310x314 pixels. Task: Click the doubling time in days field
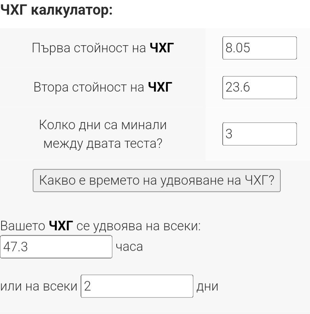(x=137, y=286)
